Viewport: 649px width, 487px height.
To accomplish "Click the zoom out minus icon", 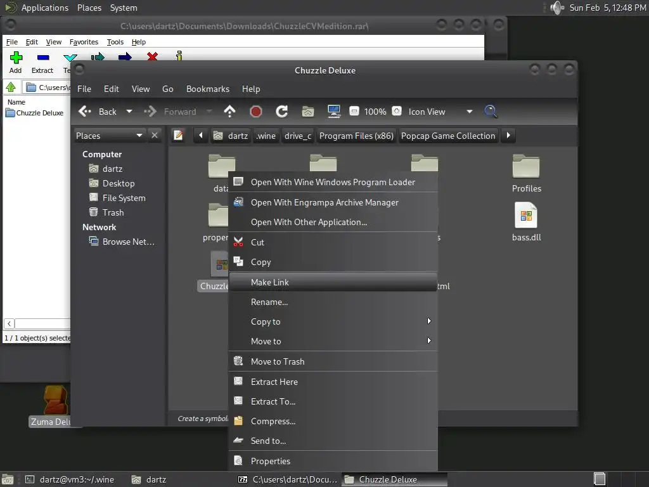I will pyautogui.click(x=354, y=111).
